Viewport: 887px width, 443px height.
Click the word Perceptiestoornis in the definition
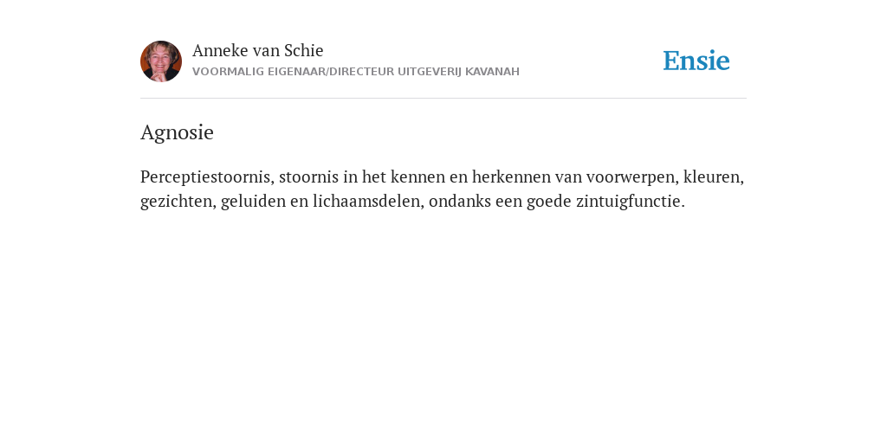[207, 177]
